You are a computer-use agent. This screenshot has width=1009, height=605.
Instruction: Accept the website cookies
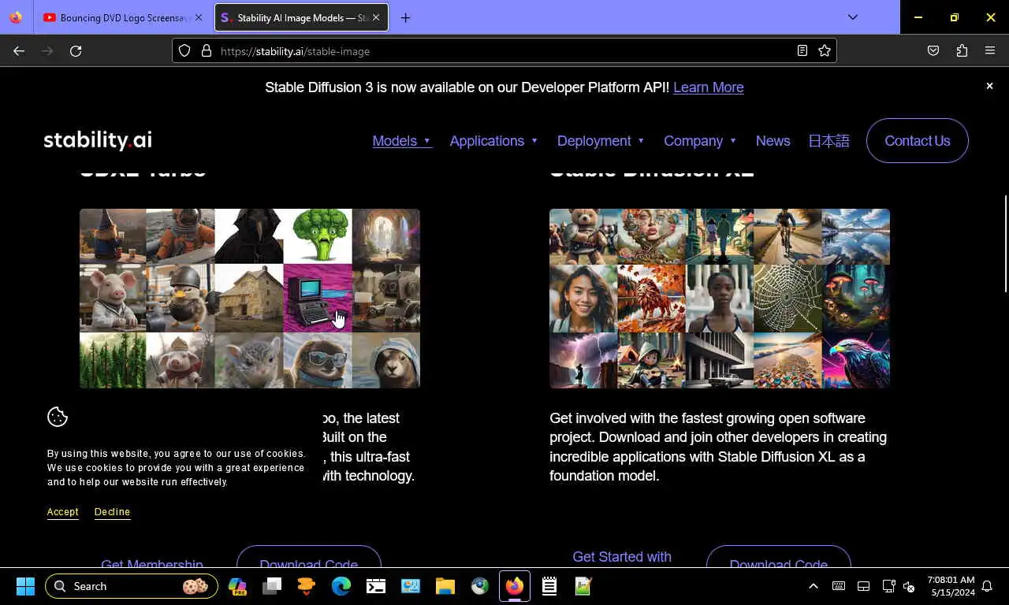62,512
